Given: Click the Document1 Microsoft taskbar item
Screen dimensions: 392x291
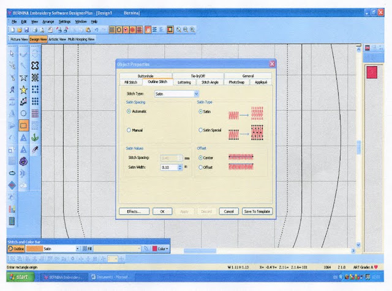Looking at the screenshot, I should pyautogui.click(x=113, y=278).
